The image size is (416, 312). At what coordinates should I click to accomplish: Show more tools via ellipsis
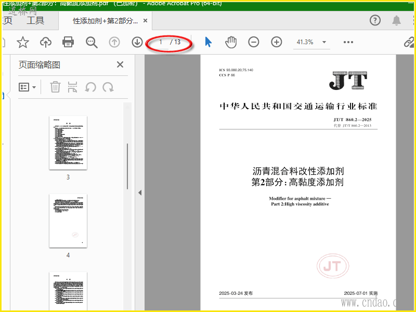pos(348,42)
